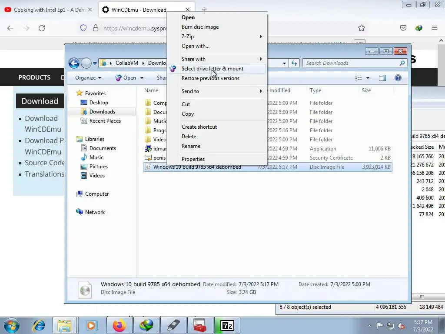Viewport: 445px width, 334px height.
Task: Select Downloads in navigation pane
Action: pos(102,112)
